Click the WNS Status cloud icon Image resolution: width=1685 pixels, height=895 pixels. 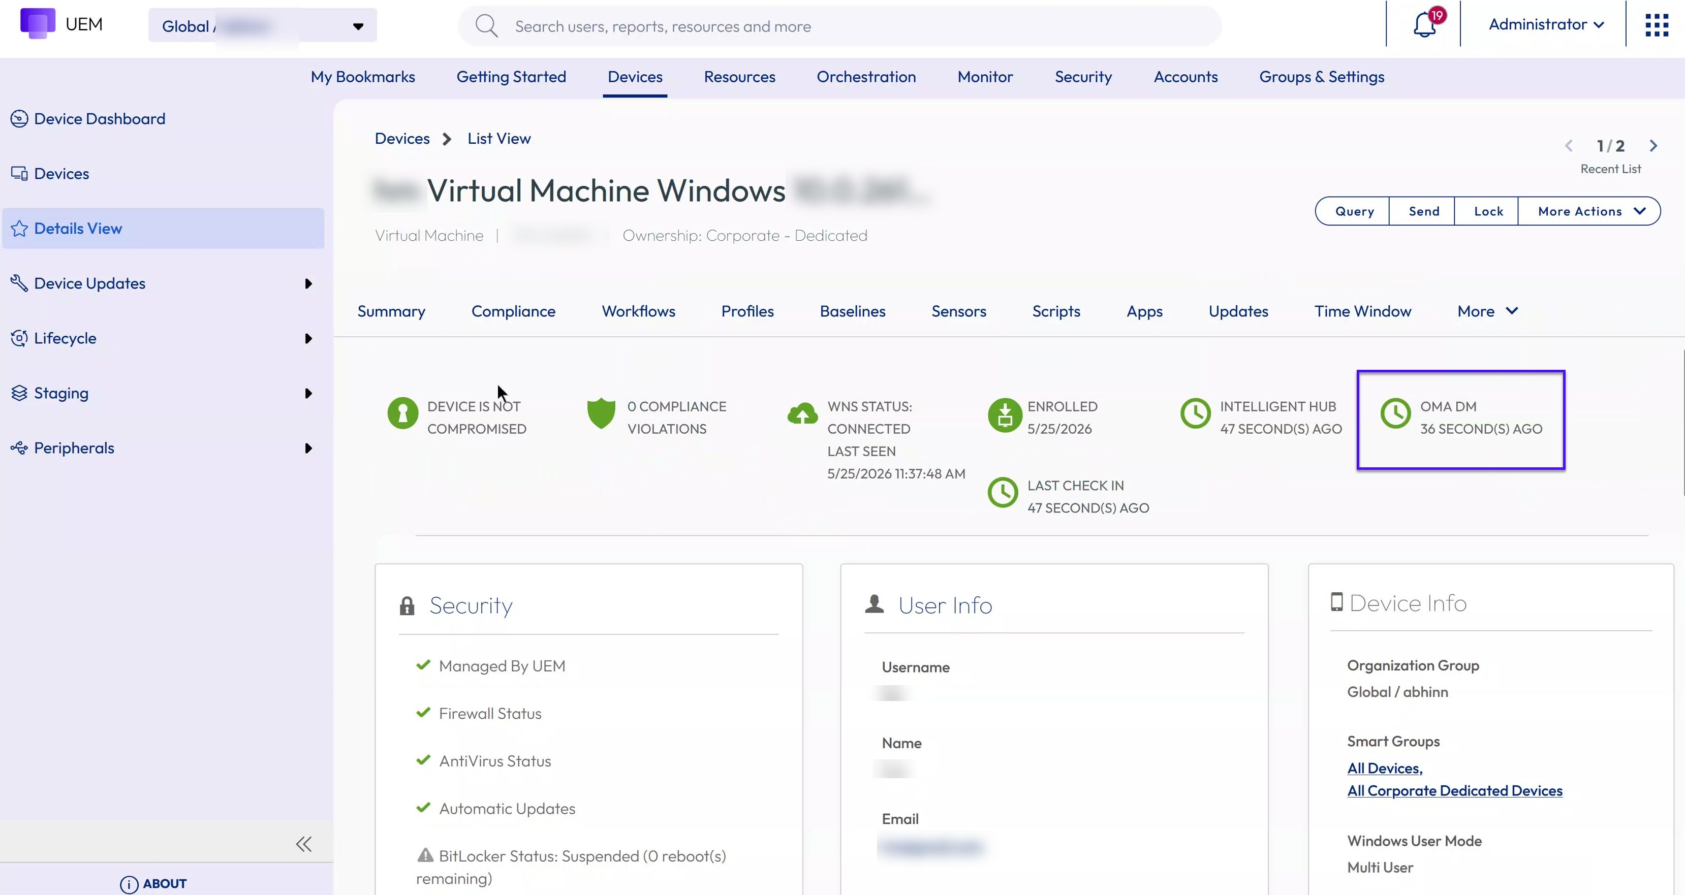[802, 413]
